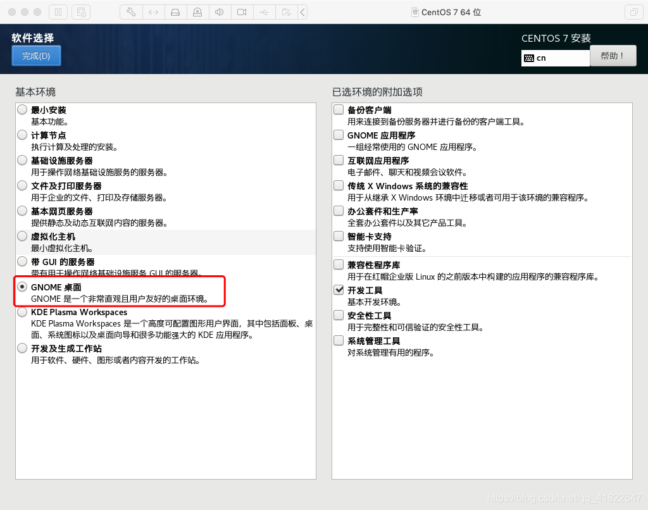Image resolution: width=648 pixels, height=510 pixels.
Task: Open the CD/DVD drive icon
Action: click(x=197, y=12)
